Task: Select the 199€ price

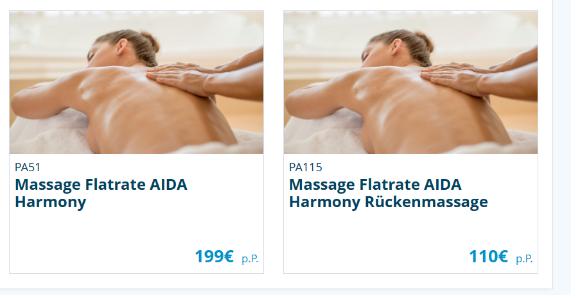Action: pyautogui.click(x=214, y=257)
